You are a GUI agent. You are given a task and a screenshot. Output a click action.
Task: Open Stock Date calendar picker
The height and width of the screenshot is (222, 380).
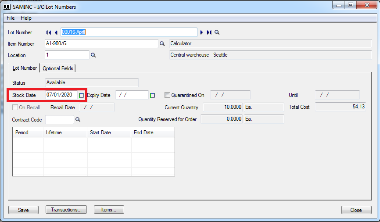click(82, 95)
